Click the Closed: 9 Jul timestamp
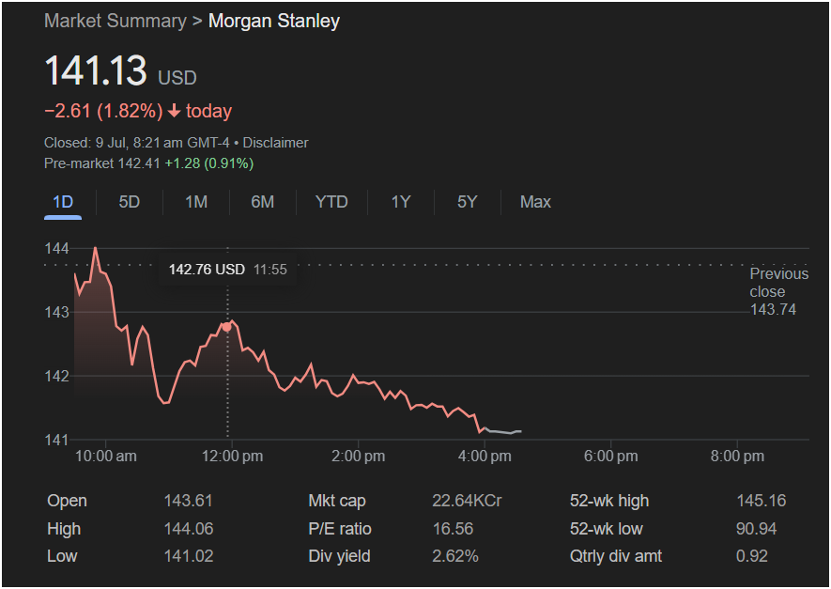This screenshot has width=831, height=589. (x=137, y=143)
